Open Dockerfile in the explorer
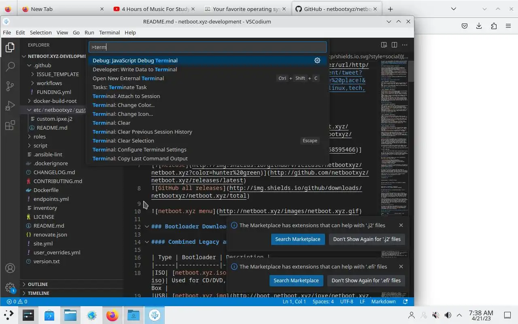Image resolution: width=518 pixels, height=324 pixels. pos(46,190)
